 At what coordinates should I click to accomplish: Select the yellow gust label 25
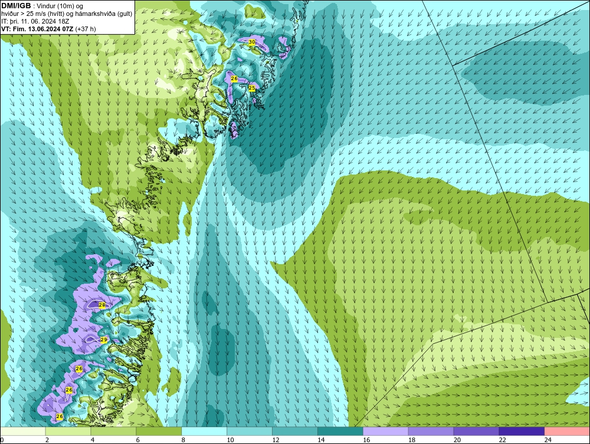(252, 88)
